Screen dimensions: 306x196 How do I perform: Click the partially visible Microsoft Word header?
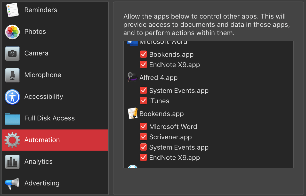[x=163, y=43]
